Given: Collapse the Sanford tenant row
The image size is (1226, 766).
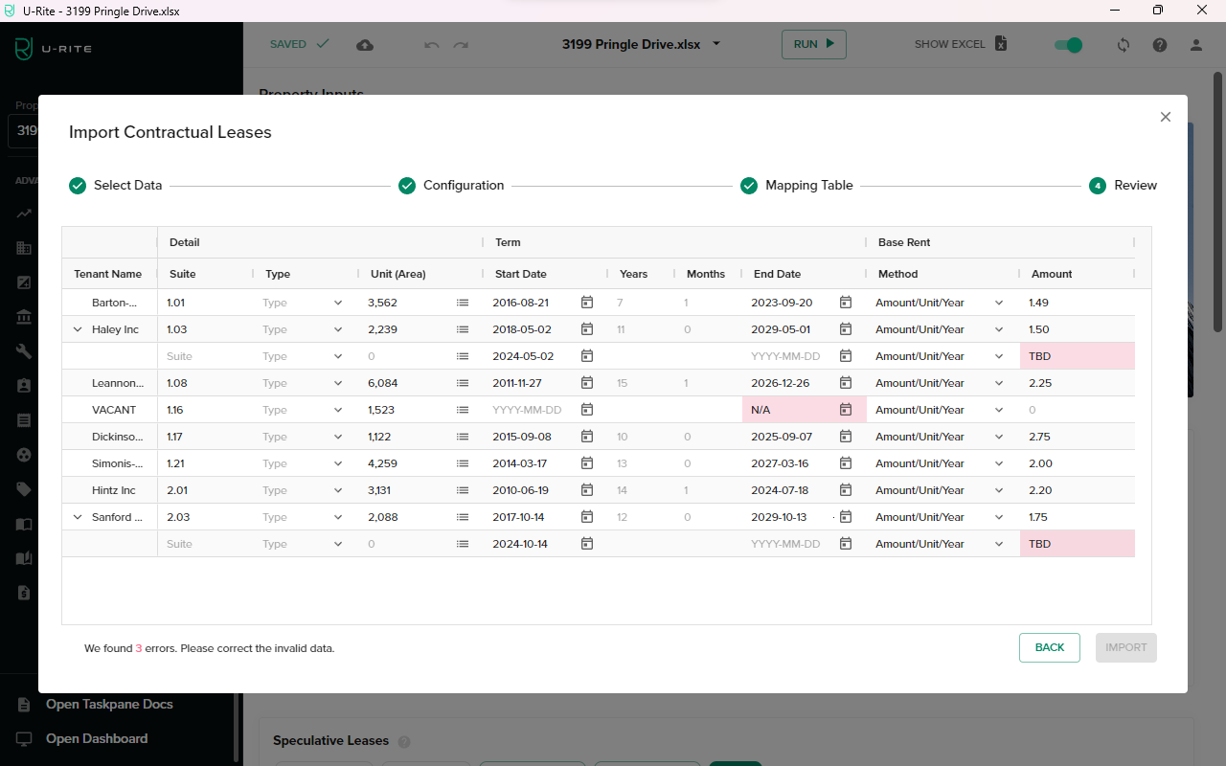Looking at the screenshot, I should click(x=78, y=517).
